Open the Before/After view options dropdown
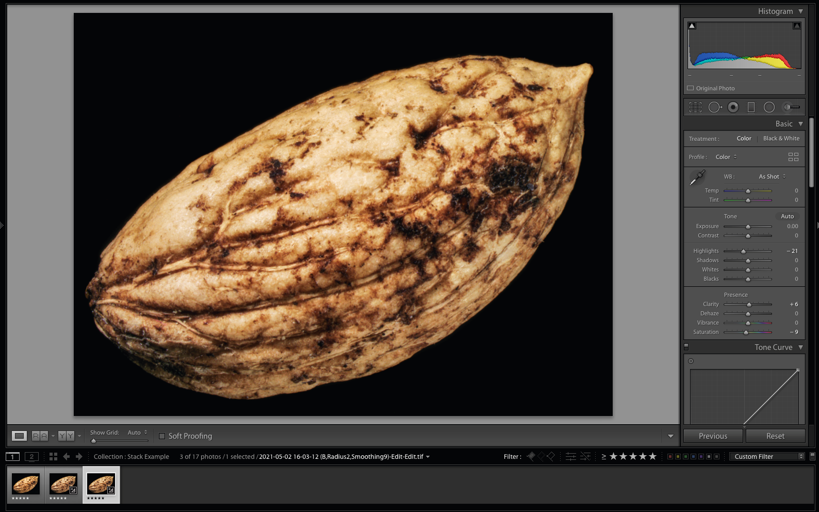Image resolution: width=819 pixels, height=512 pixels. (79, 436)
